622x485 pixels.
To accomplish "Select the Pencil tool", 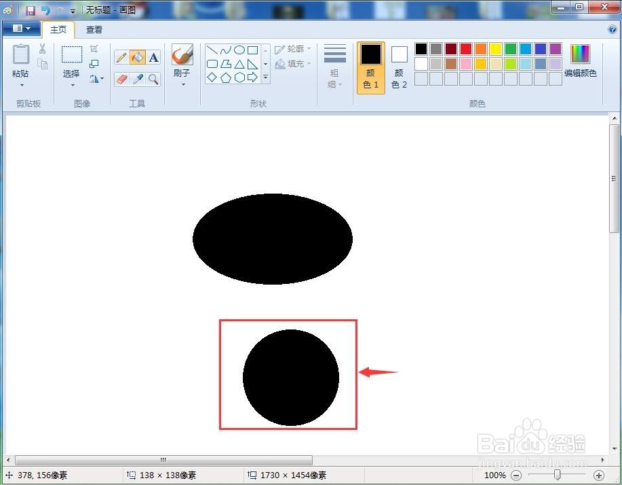I will pos(121,58).
